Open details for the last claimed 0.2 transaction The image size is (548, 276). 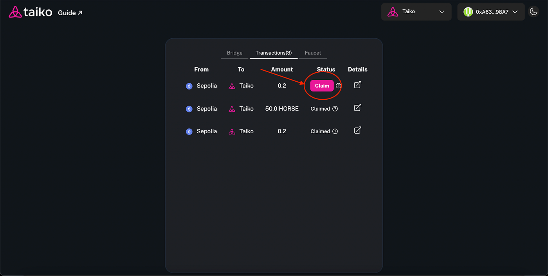click(x=357, y=130)
